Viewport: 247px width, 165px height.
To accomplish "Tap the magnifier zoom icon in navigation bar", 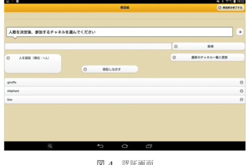I will [x=50, y=146].
